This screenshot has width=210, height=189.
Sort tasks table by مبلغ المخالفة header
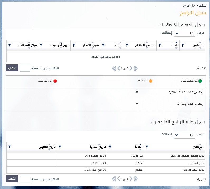(x=28, y=45)
